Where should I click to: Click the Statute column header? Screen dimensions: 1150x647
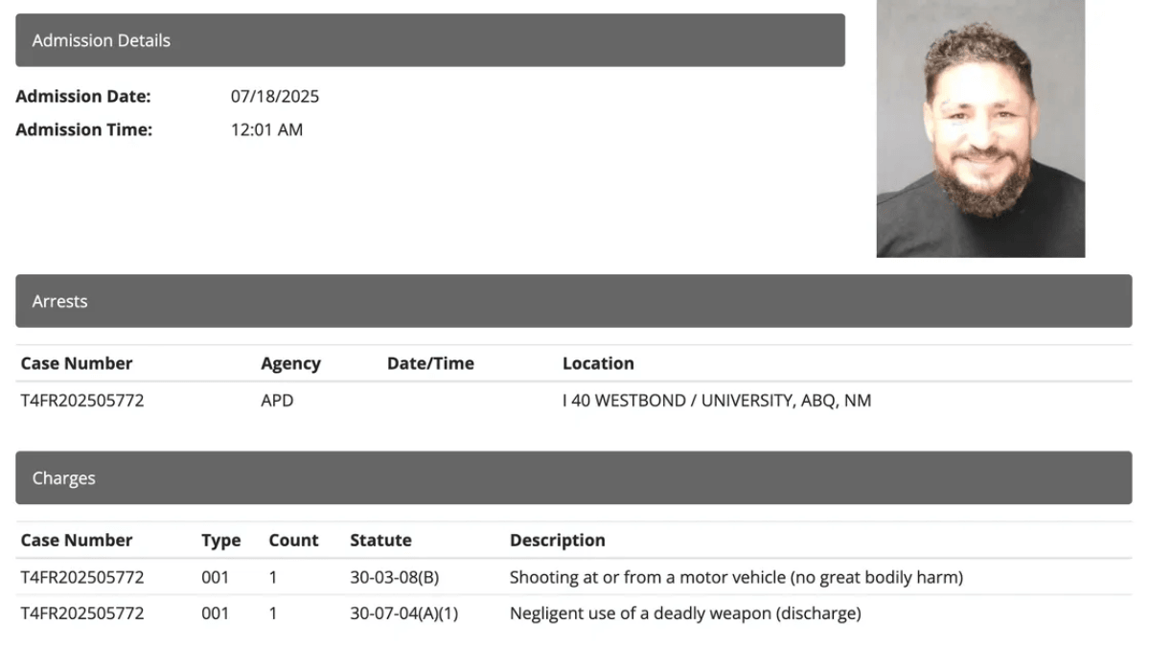coord(380,541)
